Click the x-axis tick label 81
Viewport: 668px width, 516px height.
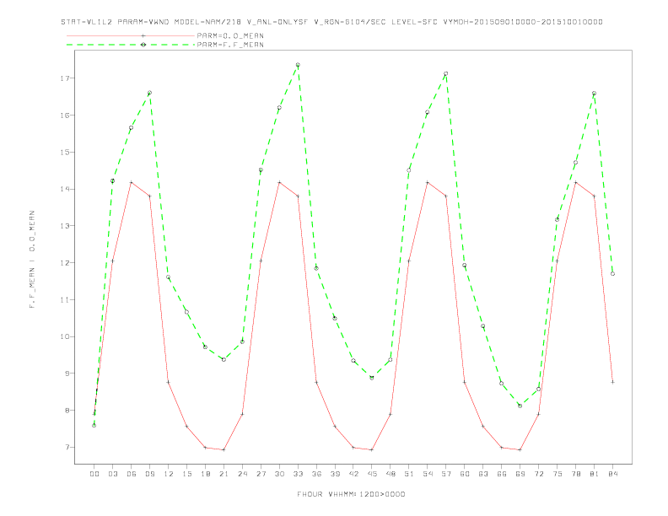click(595, 474)
